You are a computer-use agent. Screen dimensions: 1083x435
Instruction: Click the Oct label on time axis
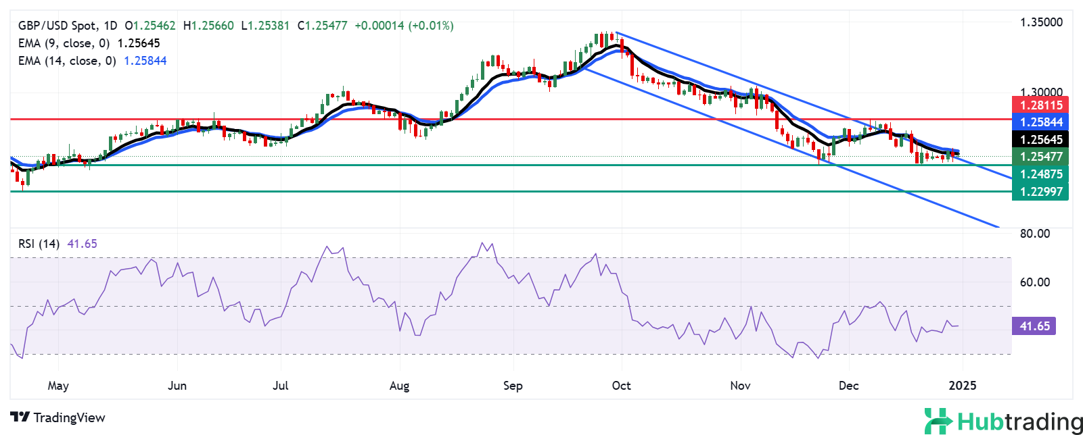pyautogui.click(x=621, y=386)
